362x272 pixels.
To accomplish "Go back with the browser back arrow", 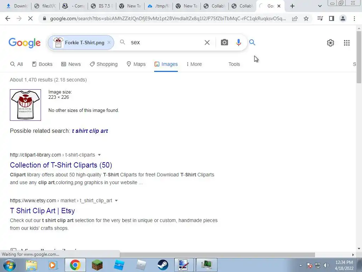I will [x=8, y=18].
